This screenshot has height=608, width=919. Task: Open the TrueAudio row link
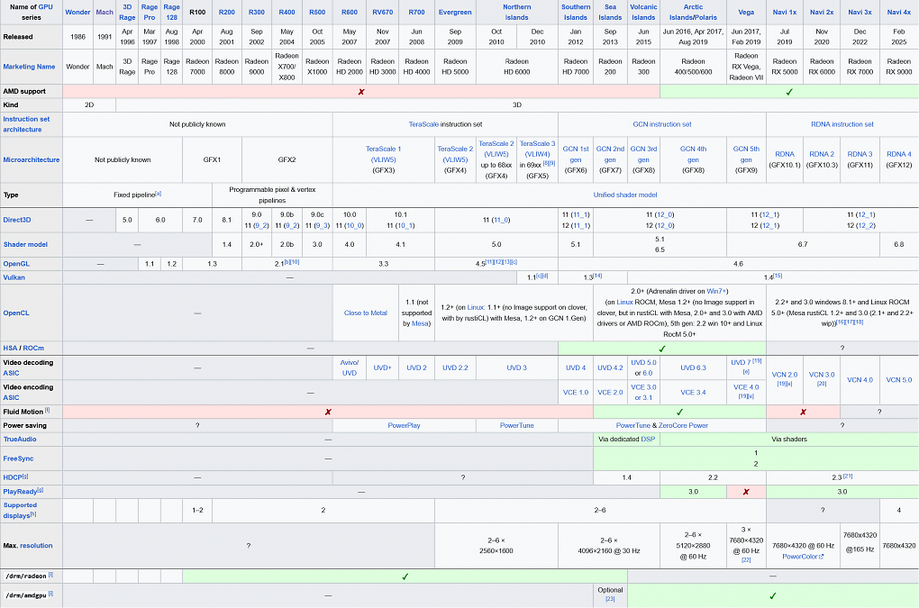click(20, 440)
